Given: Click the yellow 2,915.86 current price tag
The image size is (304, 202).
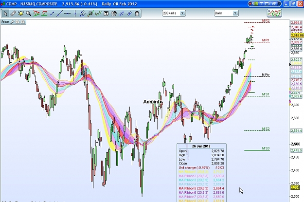Looking at the screenshot, I should (297, 36).
